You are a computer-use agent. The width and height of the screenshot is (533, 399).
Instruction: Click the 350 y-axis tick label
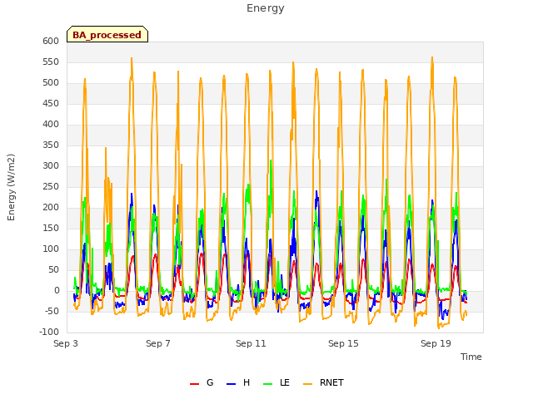(x=51, y=145)
